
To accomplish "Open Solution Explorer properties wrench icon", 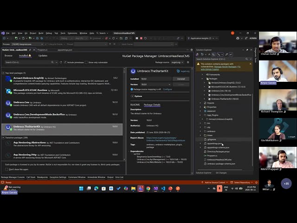I will (x=226, y=54).
